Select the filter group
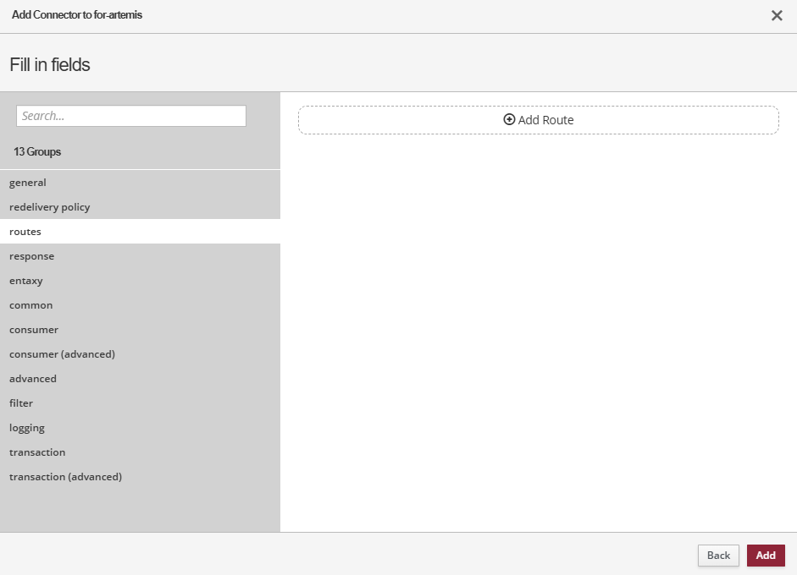797x575 pixels. click(21, 403)
